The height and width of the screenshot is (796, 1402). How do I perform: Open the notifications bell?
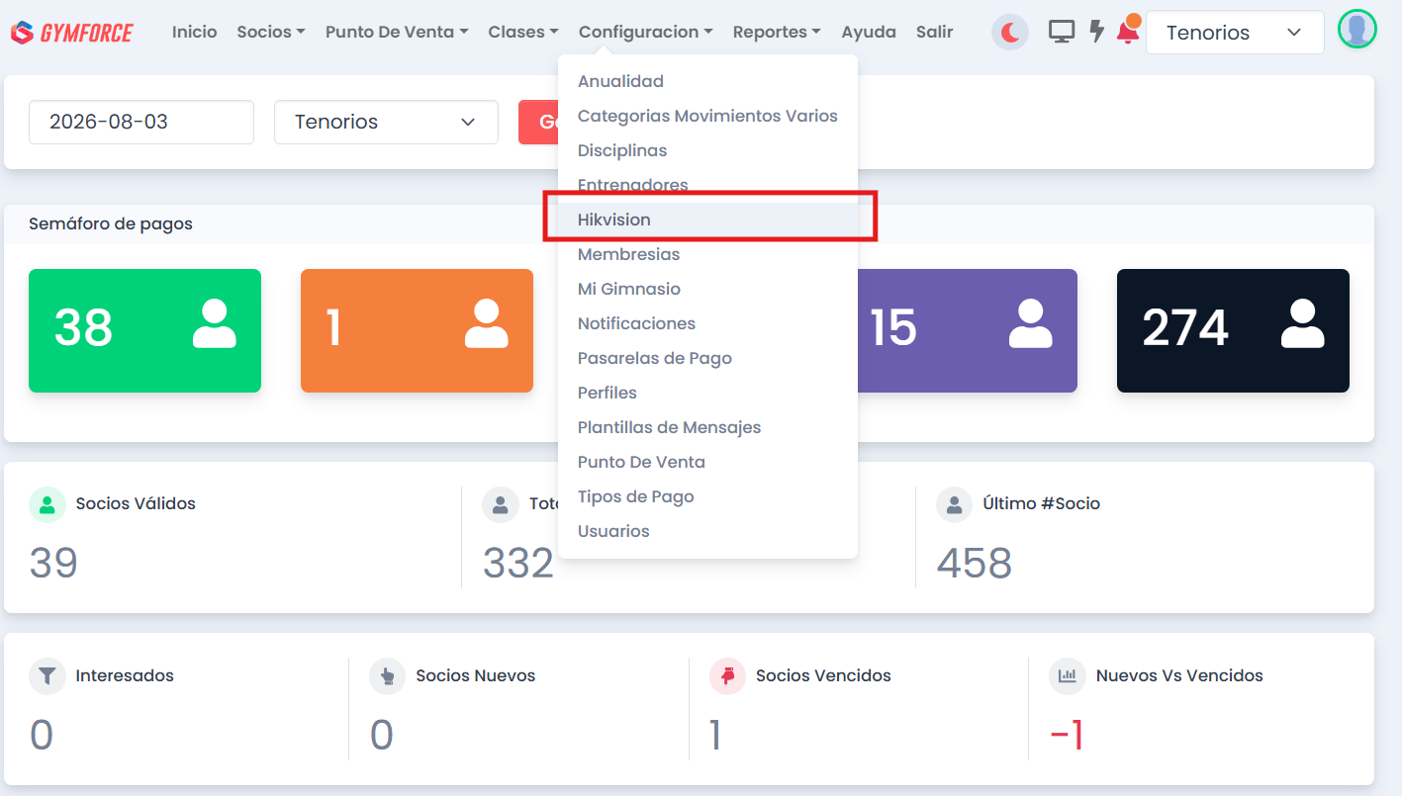(1128, 31)
